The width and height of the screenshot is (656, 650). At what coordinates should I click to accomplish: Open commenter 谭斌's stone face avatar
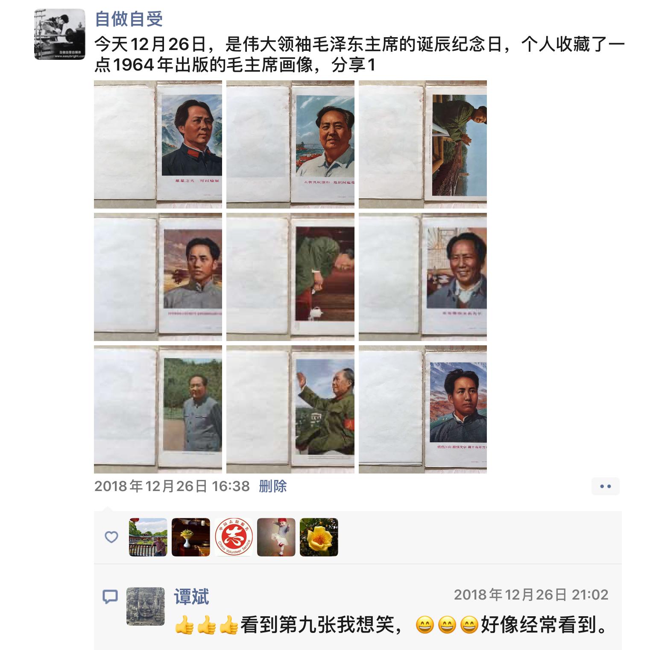point(146,606)
